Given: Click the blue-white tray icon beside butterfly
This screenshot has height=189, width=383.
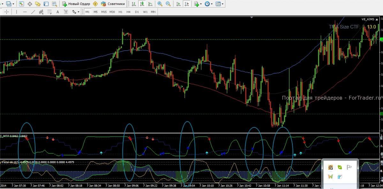Looking at the screenshot, I should point(340,177).
